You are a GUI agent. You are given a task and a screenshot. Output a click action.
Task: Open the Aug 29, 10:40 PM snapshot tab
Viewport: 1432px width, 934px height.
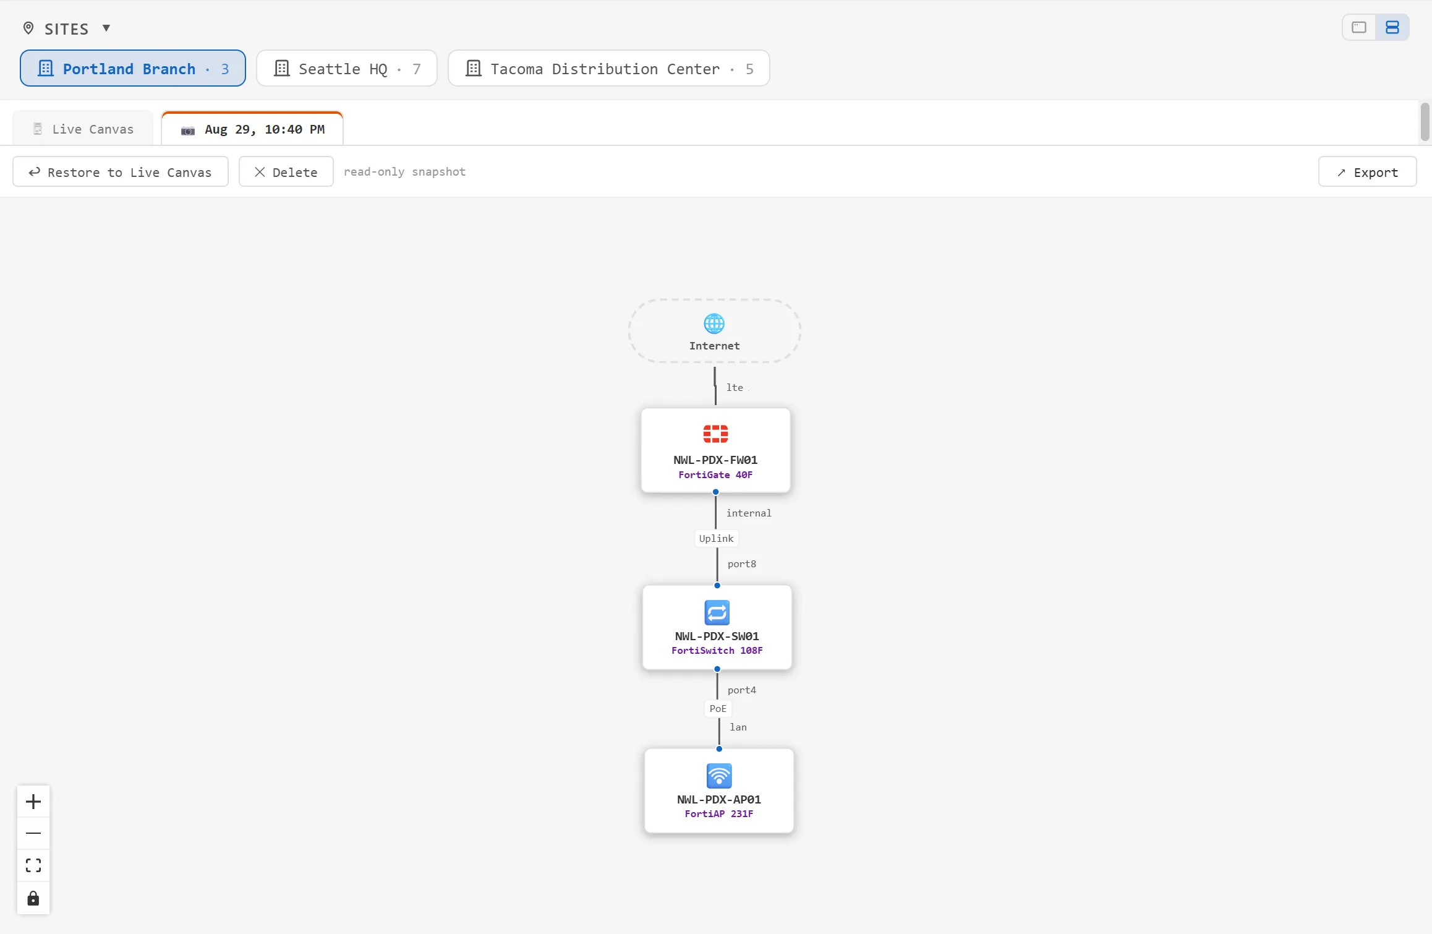pyautogui.click(x=252, y=129)
